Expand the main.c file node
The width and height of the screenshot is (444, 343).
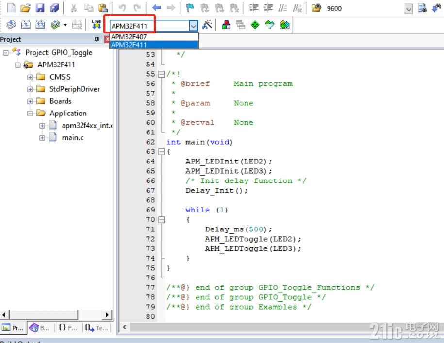(x=42, y=138)
